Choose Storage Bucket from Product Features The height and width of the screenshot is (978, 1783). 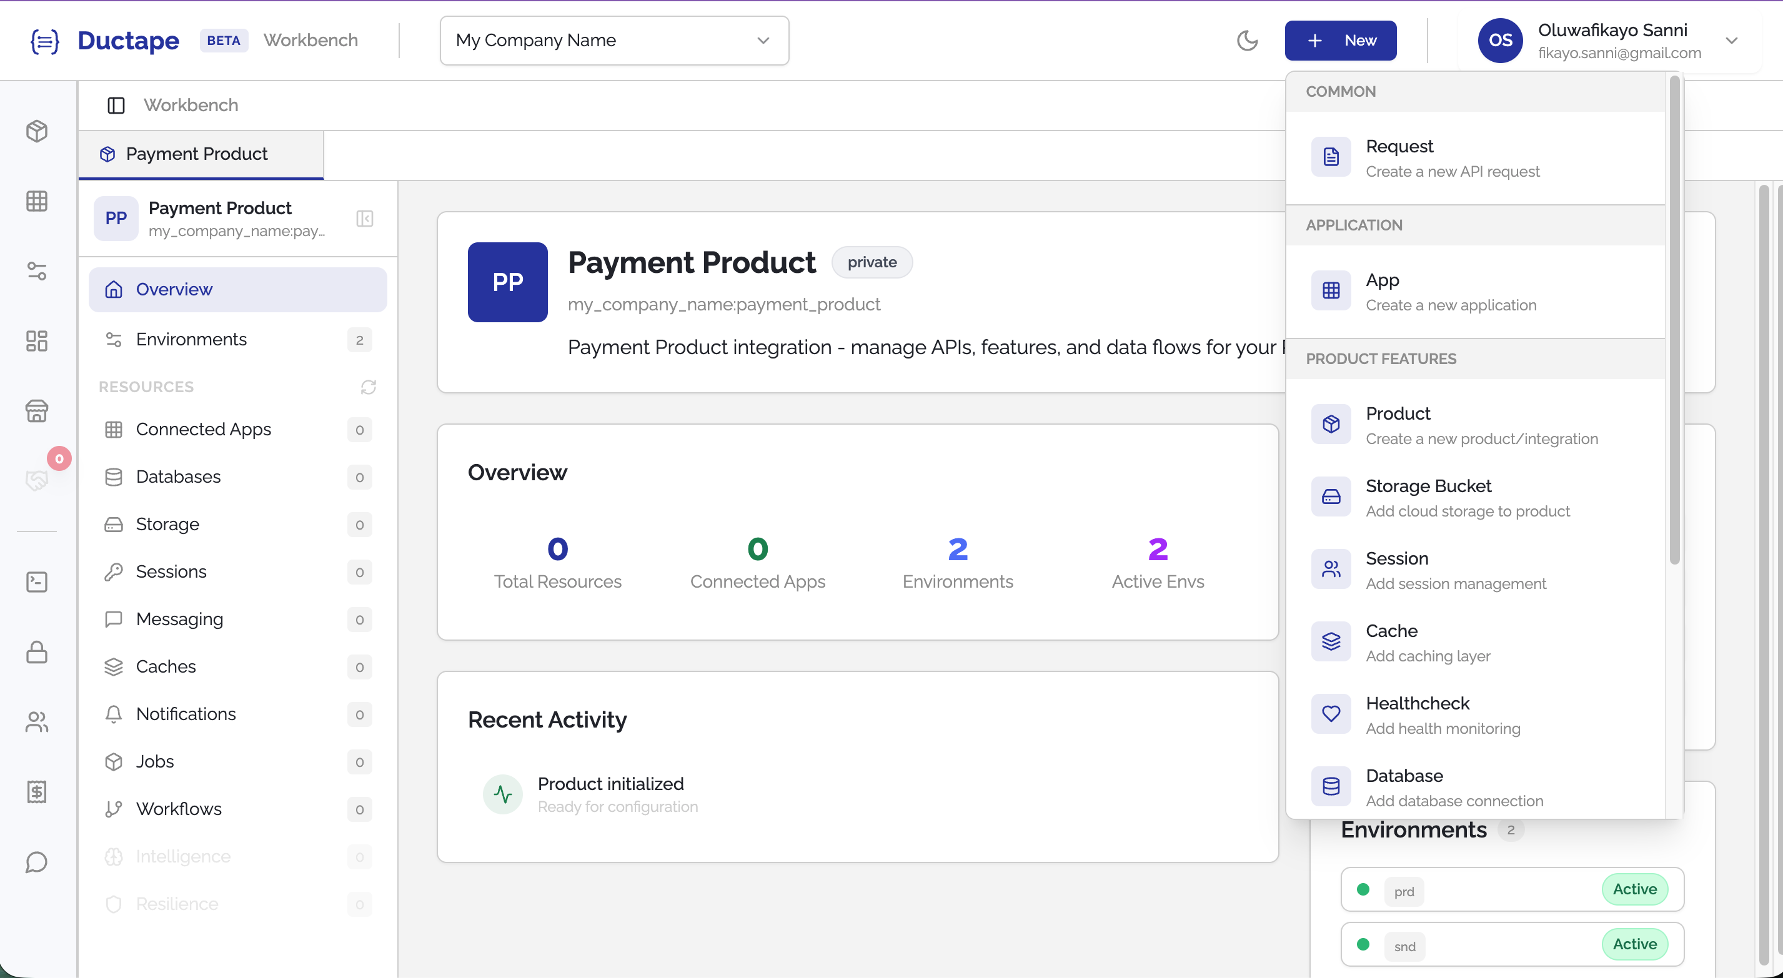(x=1429, y=496)
